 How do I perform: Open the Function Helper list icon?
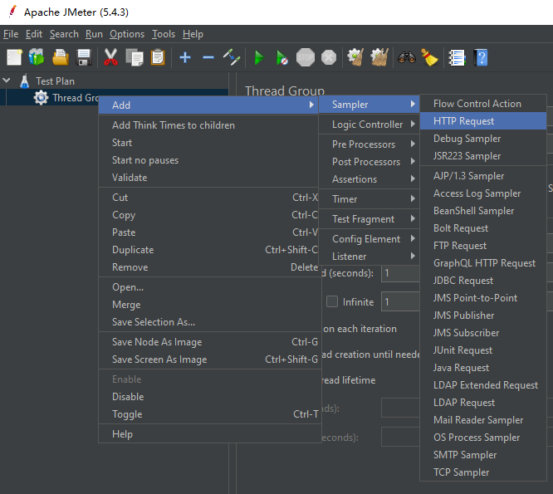(457, 57)
